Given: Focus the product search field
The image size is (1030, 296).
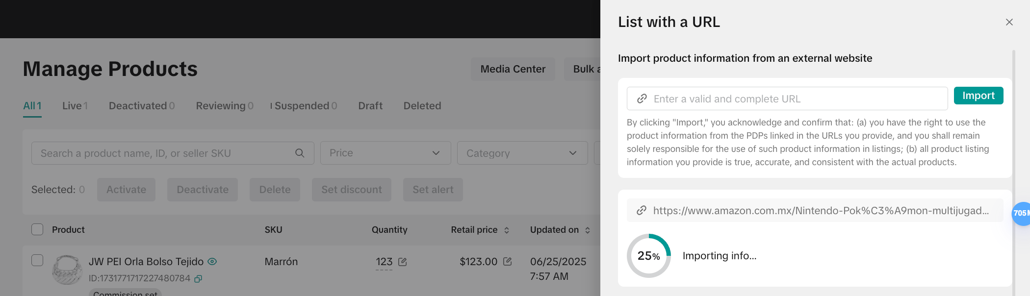Looking at the screenshot, I should 173,153.
